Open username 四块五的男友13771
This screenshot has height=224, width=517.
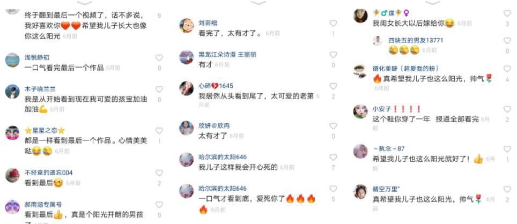pos(416,41)
